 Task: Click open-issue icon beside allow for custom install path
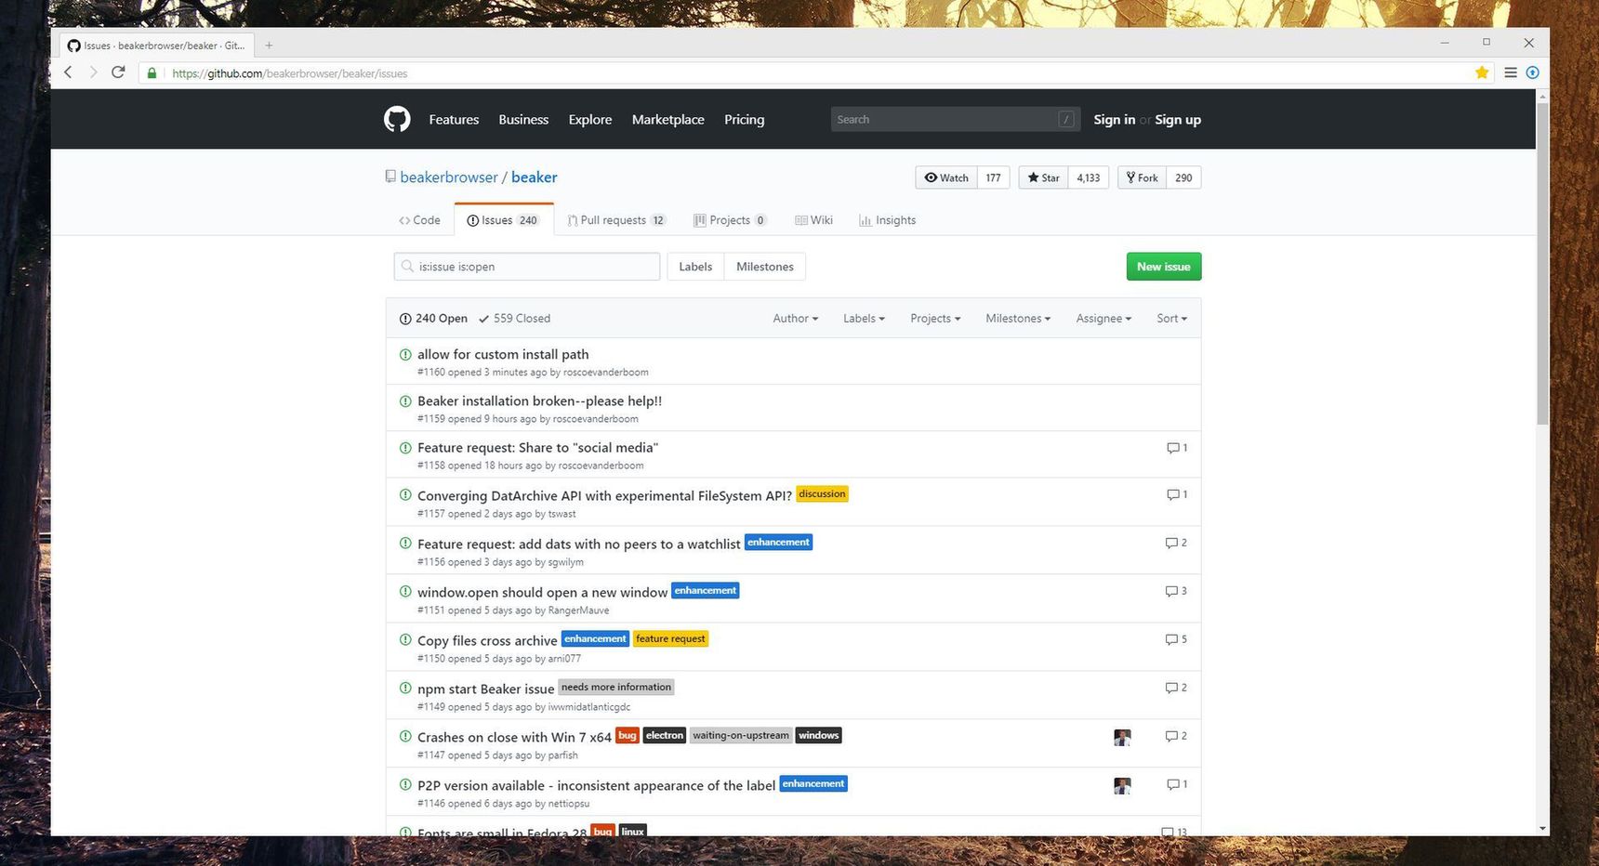(405, 354)
